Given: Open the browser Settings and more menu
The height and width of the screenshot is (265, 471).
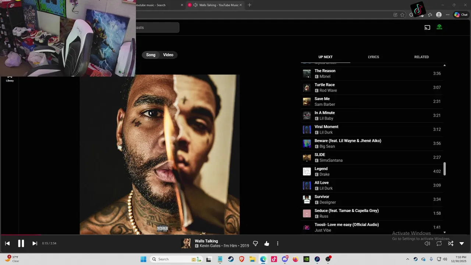Looking at the screenshot, I should click(448, 15).
